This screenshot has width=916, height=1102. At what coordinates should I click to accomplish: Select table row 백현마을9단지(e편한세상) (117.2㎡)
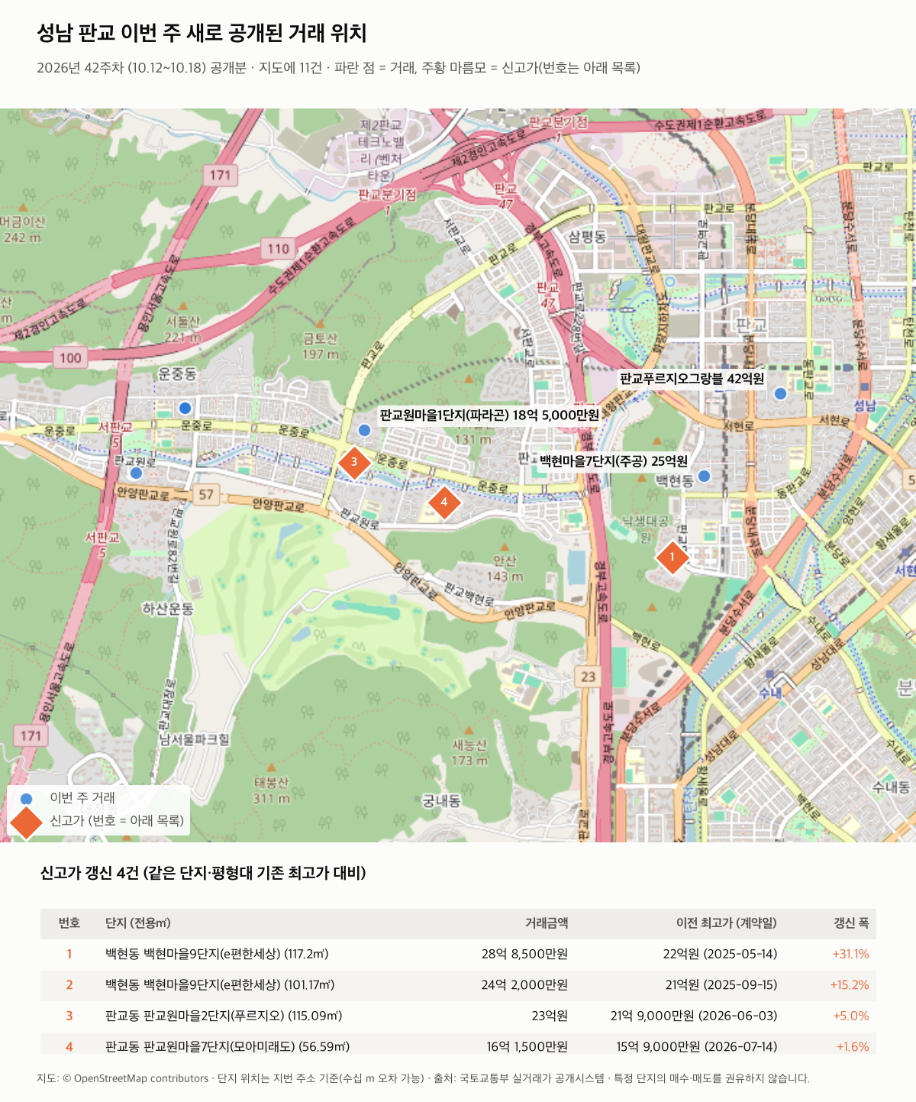(x=458, y=954)
